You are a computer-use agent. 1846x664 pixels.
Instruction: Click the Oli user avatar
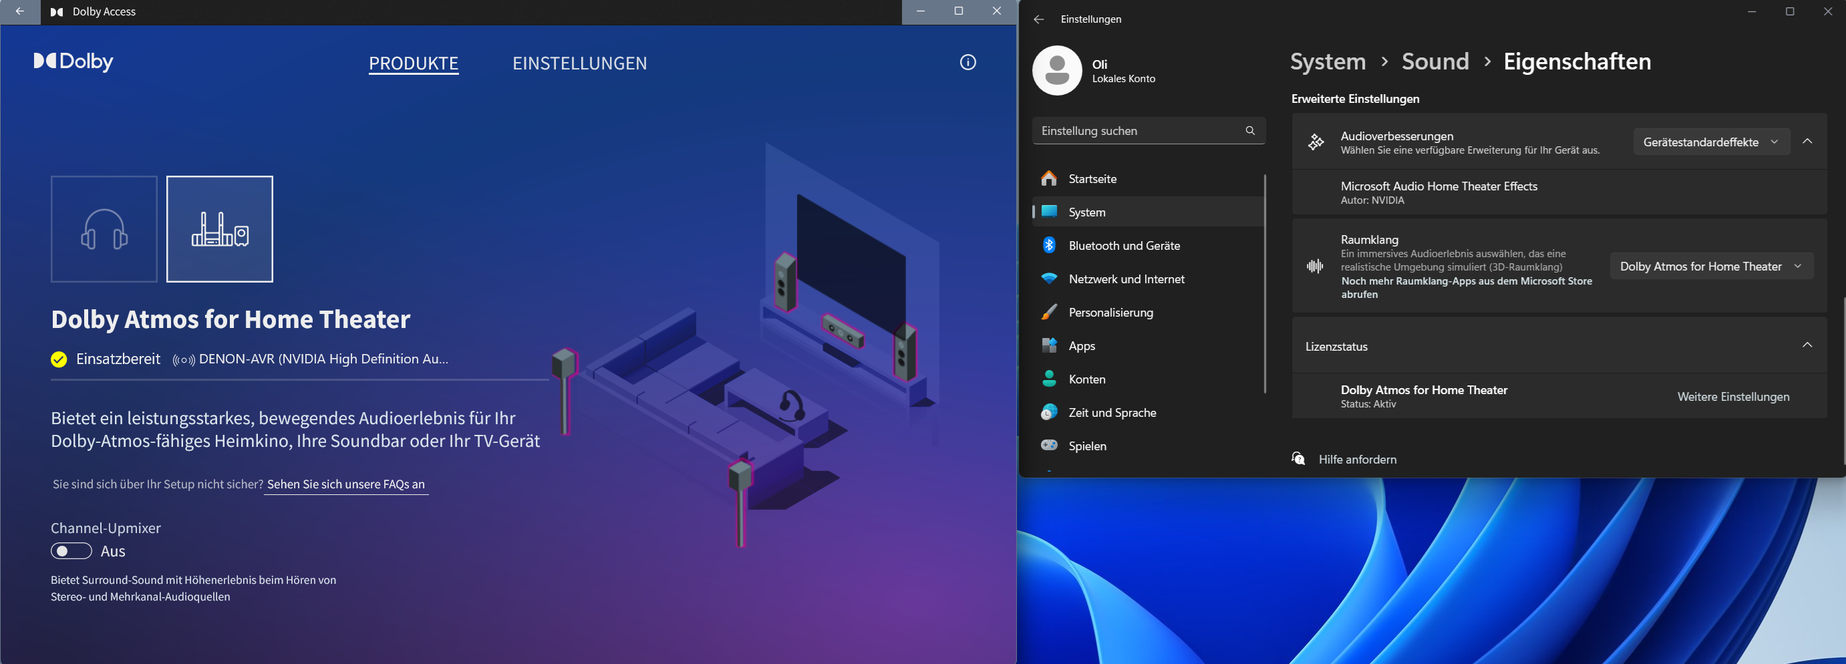(1056, 70)
